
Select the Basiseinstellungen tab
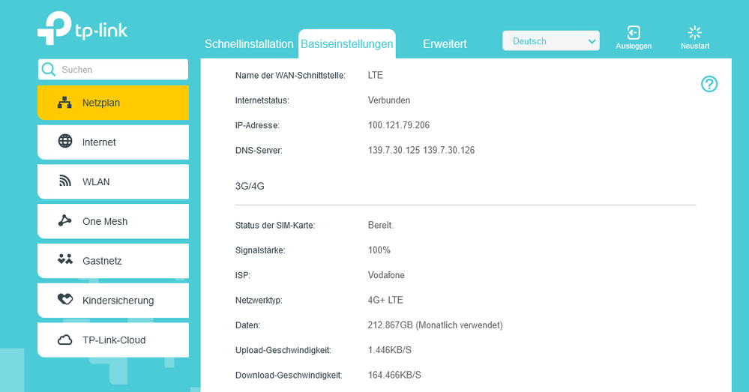point(347,44)
